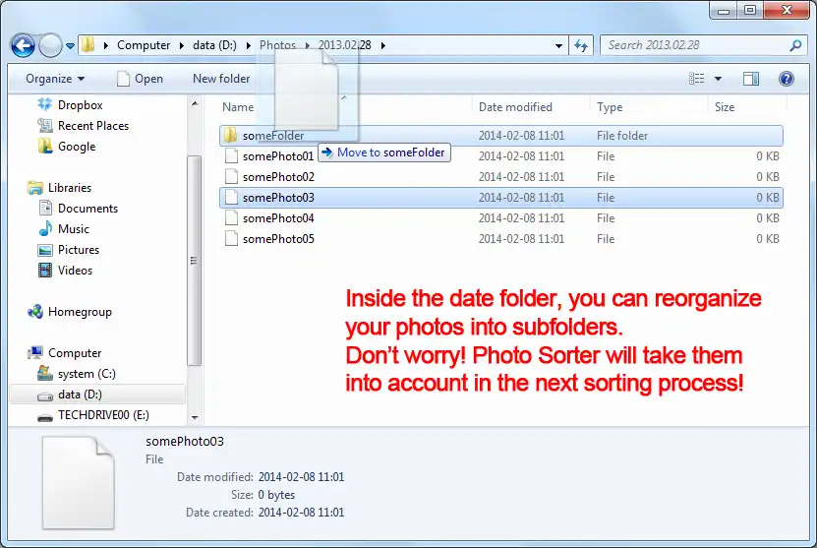Click the Refresh button beside address bar
Screen dimensions: 817x548
pos(581,46)
